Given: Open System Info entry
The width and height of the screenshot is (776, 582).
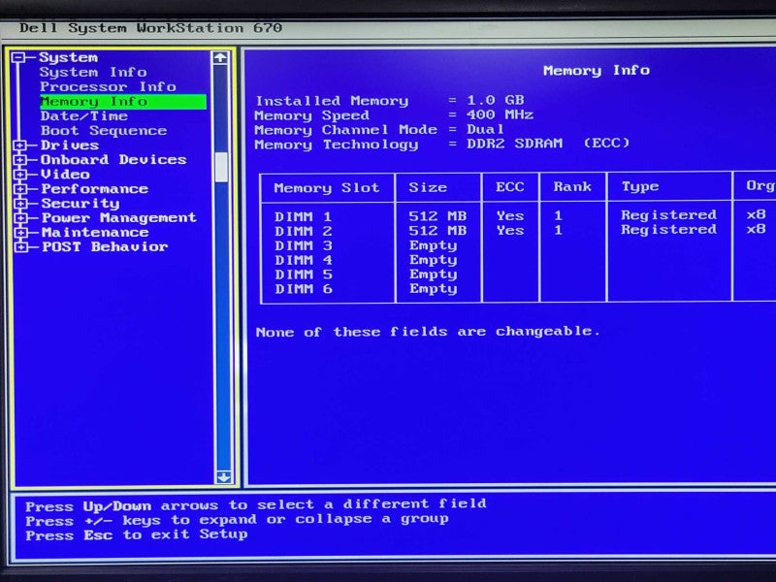Looking at the screenshot, I should pyautogui.click(x=93, y=72).
